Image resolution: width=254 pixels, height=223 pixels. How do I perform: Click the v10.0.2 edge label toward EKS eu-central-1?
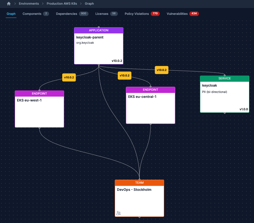coord(125,76)
